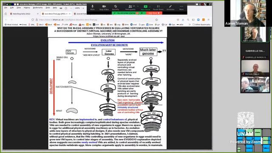Open the Music bookmark
This screenshot has width=272, height=153.
tap(74, 25)
